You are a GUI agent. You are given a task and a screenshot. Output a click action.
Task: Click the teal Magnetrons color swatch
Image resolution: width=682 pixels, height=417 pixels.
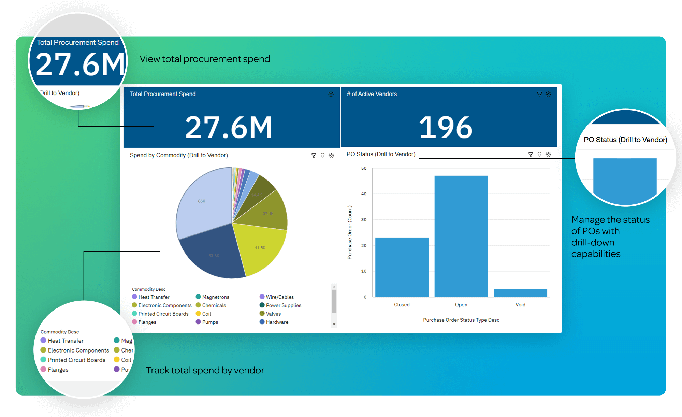point(198,297)
